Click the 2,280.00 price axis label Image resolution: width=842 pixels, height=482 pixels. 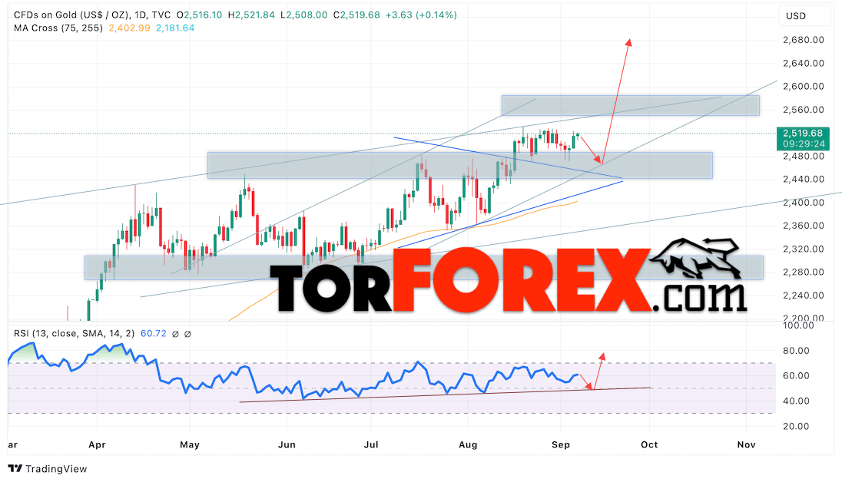[x=804, y=272]
